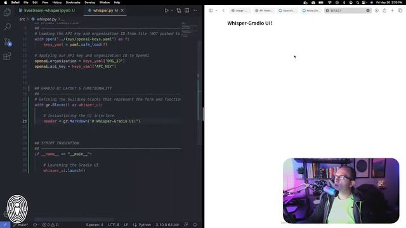Split the editor to the right
The height and width of the screenshot is (228, 406).
pos(187,11)
